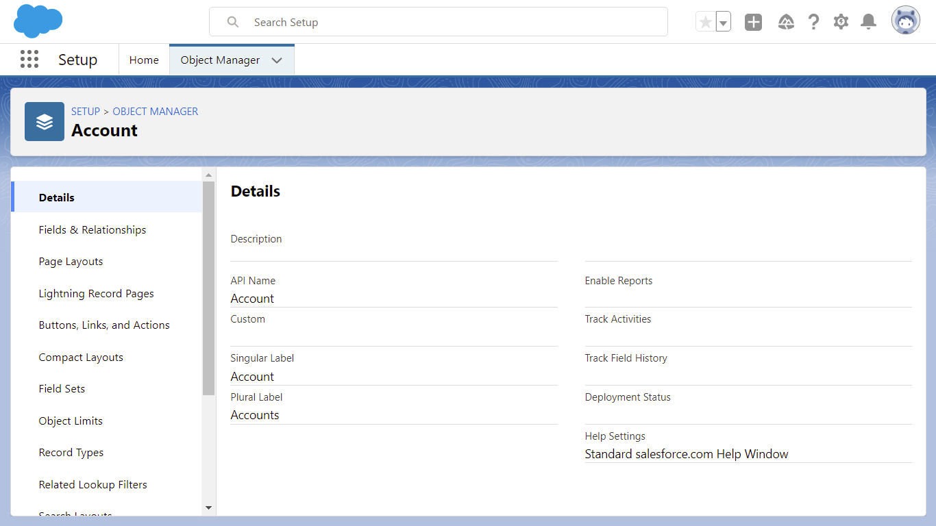The width and height of the screenshot is (936, 526).
Task: Click the Account object layers icon
Action: tap(45, 122)
